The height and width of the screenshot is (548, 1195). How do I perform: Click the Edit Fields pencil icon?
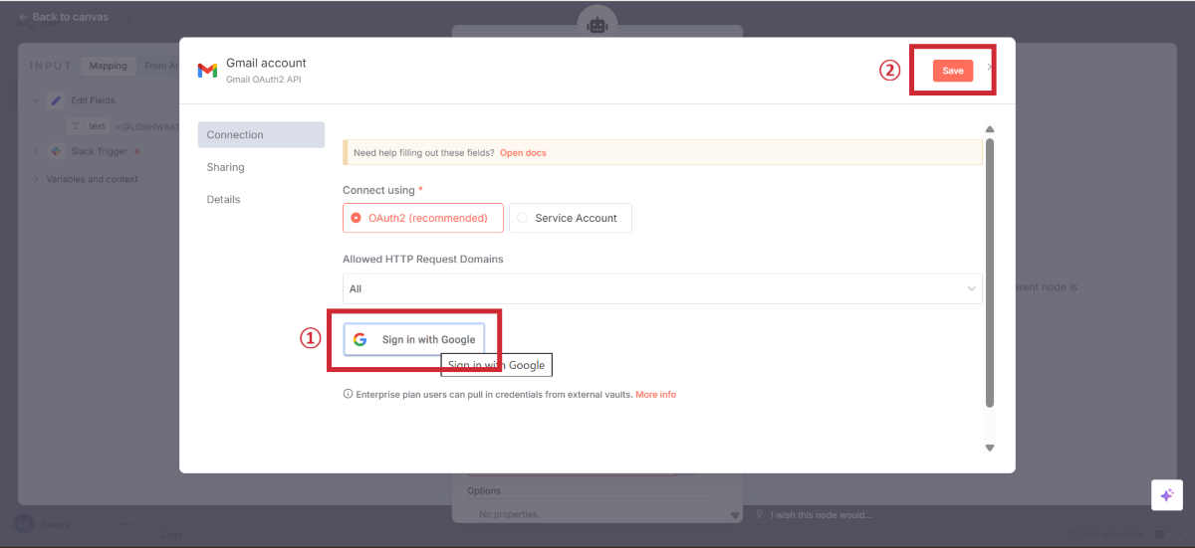click(56, 100)
